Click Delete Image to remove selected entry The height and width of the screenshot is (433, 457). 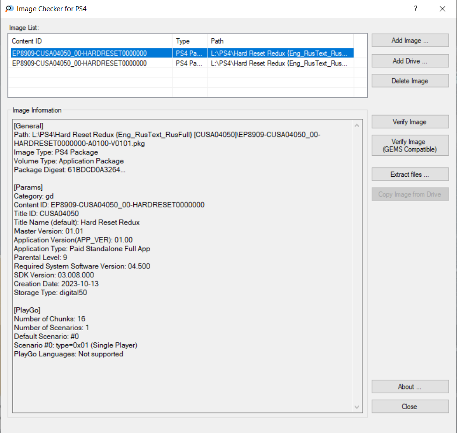[x=410, y=81]
